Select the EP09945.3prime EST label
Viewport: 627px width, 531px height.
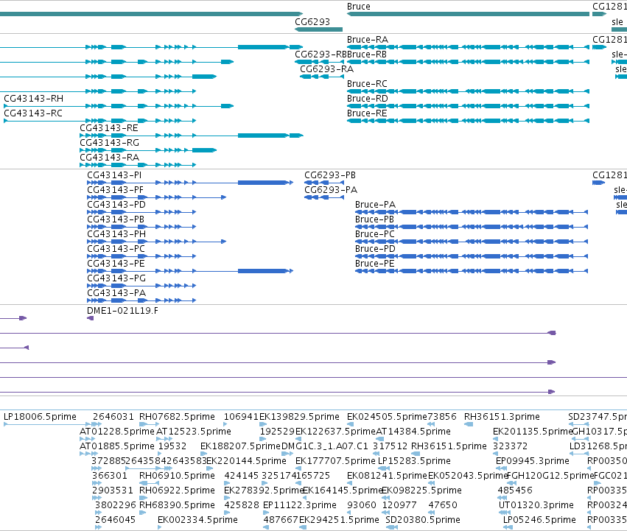click(x=532, y=462)
